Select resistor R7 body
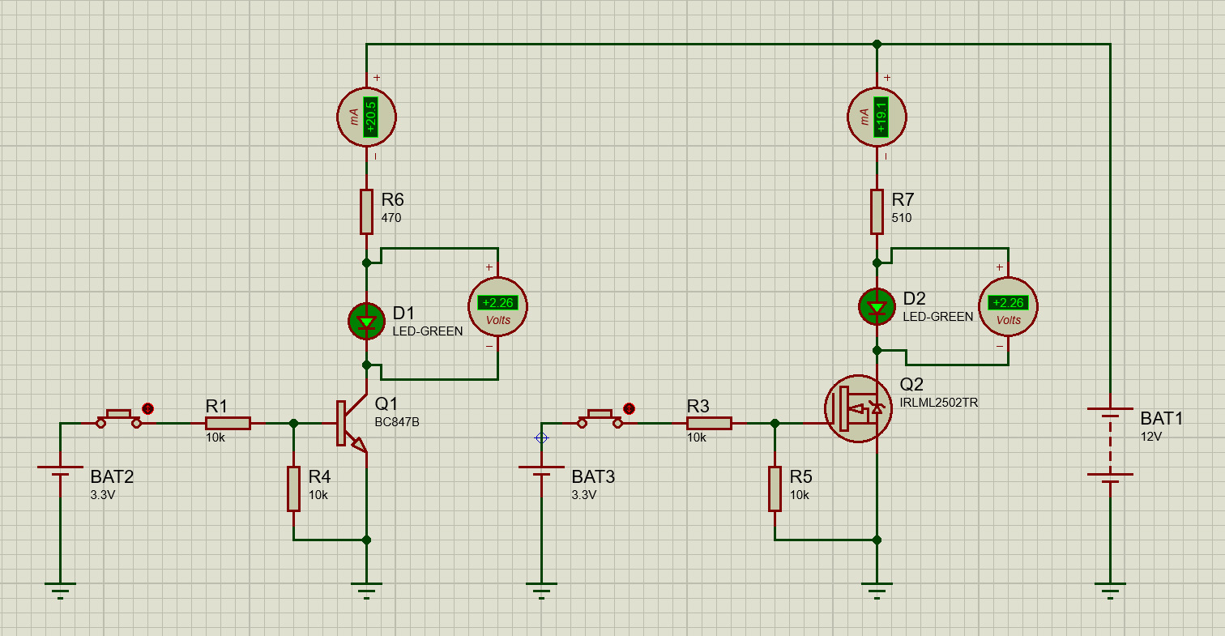 (x=877, y=211)
